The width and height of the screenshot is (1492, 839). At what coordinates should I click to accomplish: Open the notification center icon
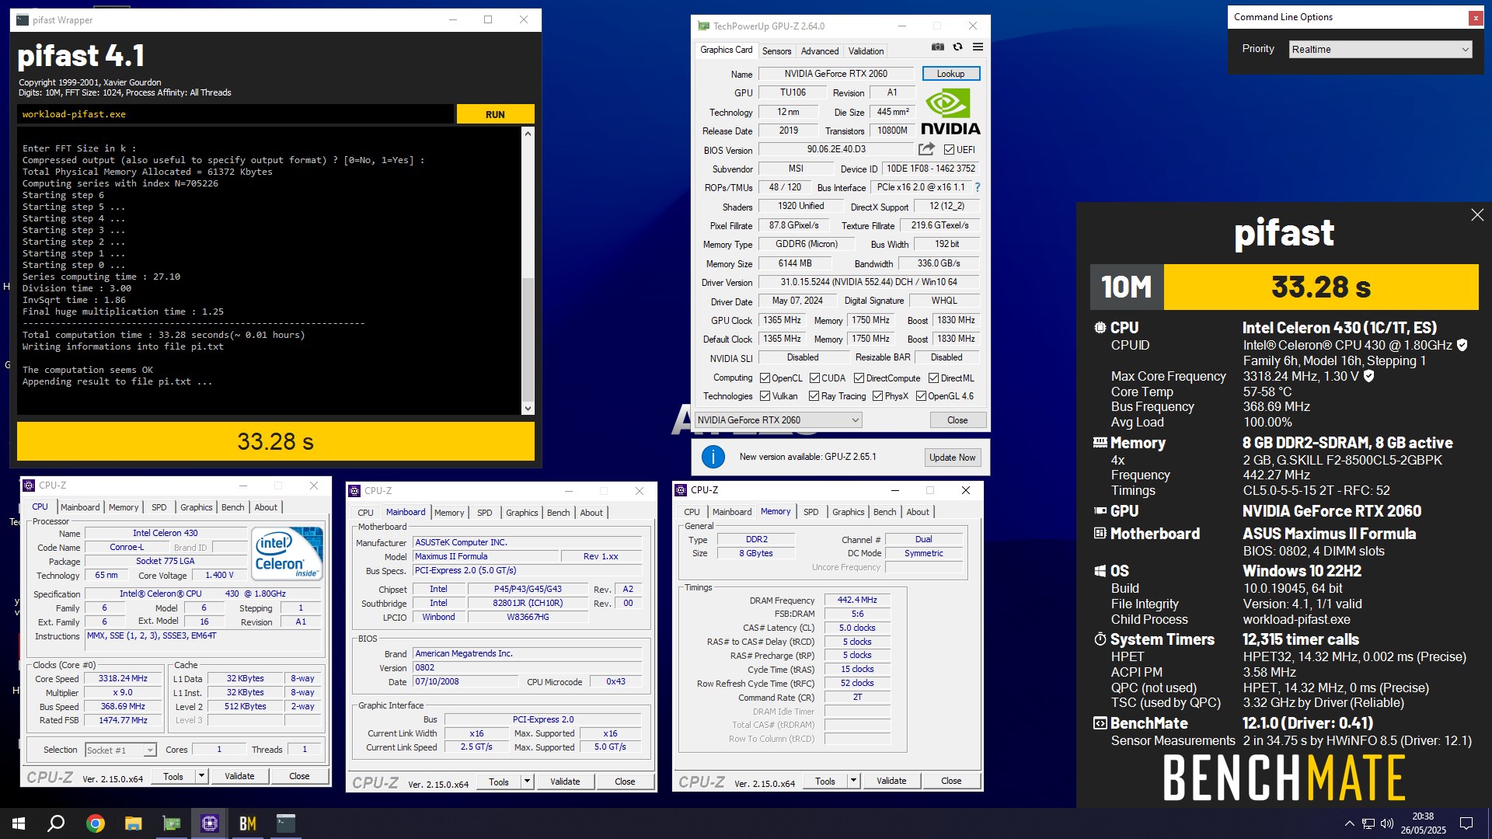[x=1466, y=823]
